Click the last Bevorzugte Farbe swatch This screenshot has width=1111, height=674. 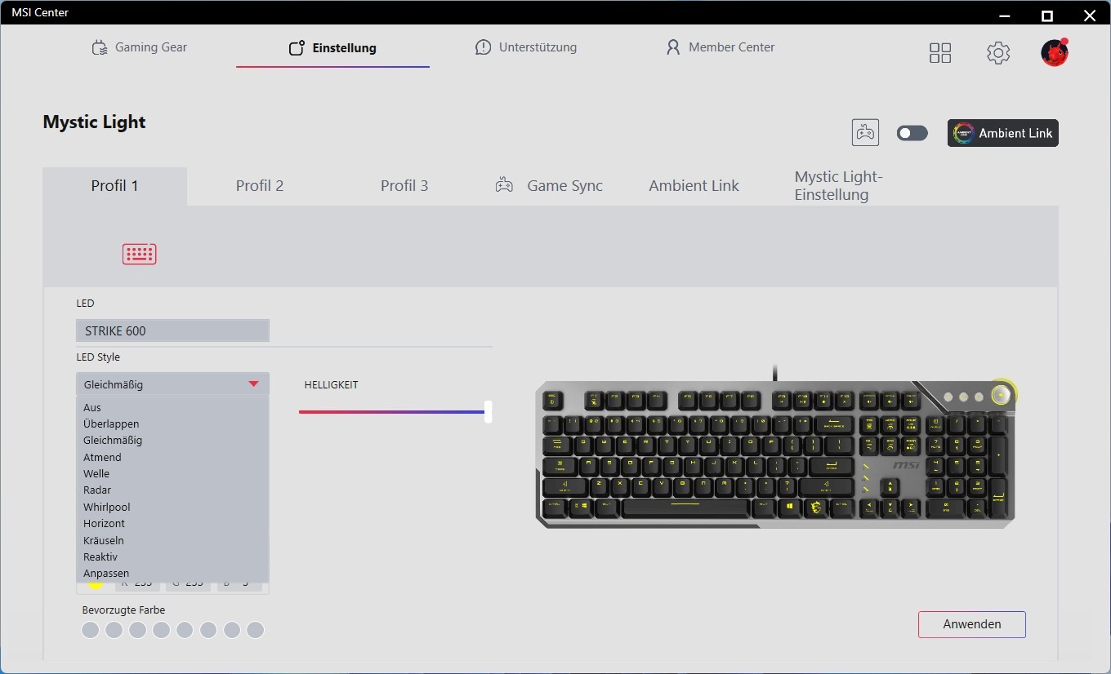pyautogui.click(x=256, y=630)
